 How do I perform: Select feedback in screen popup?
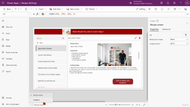(x=41, y=100)
